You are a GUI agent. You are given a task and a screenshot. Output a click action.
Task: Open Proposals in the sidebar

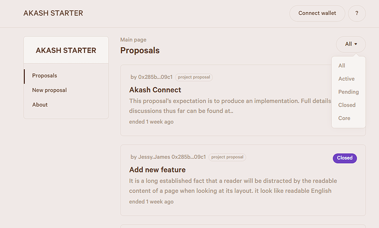[44, 76]
